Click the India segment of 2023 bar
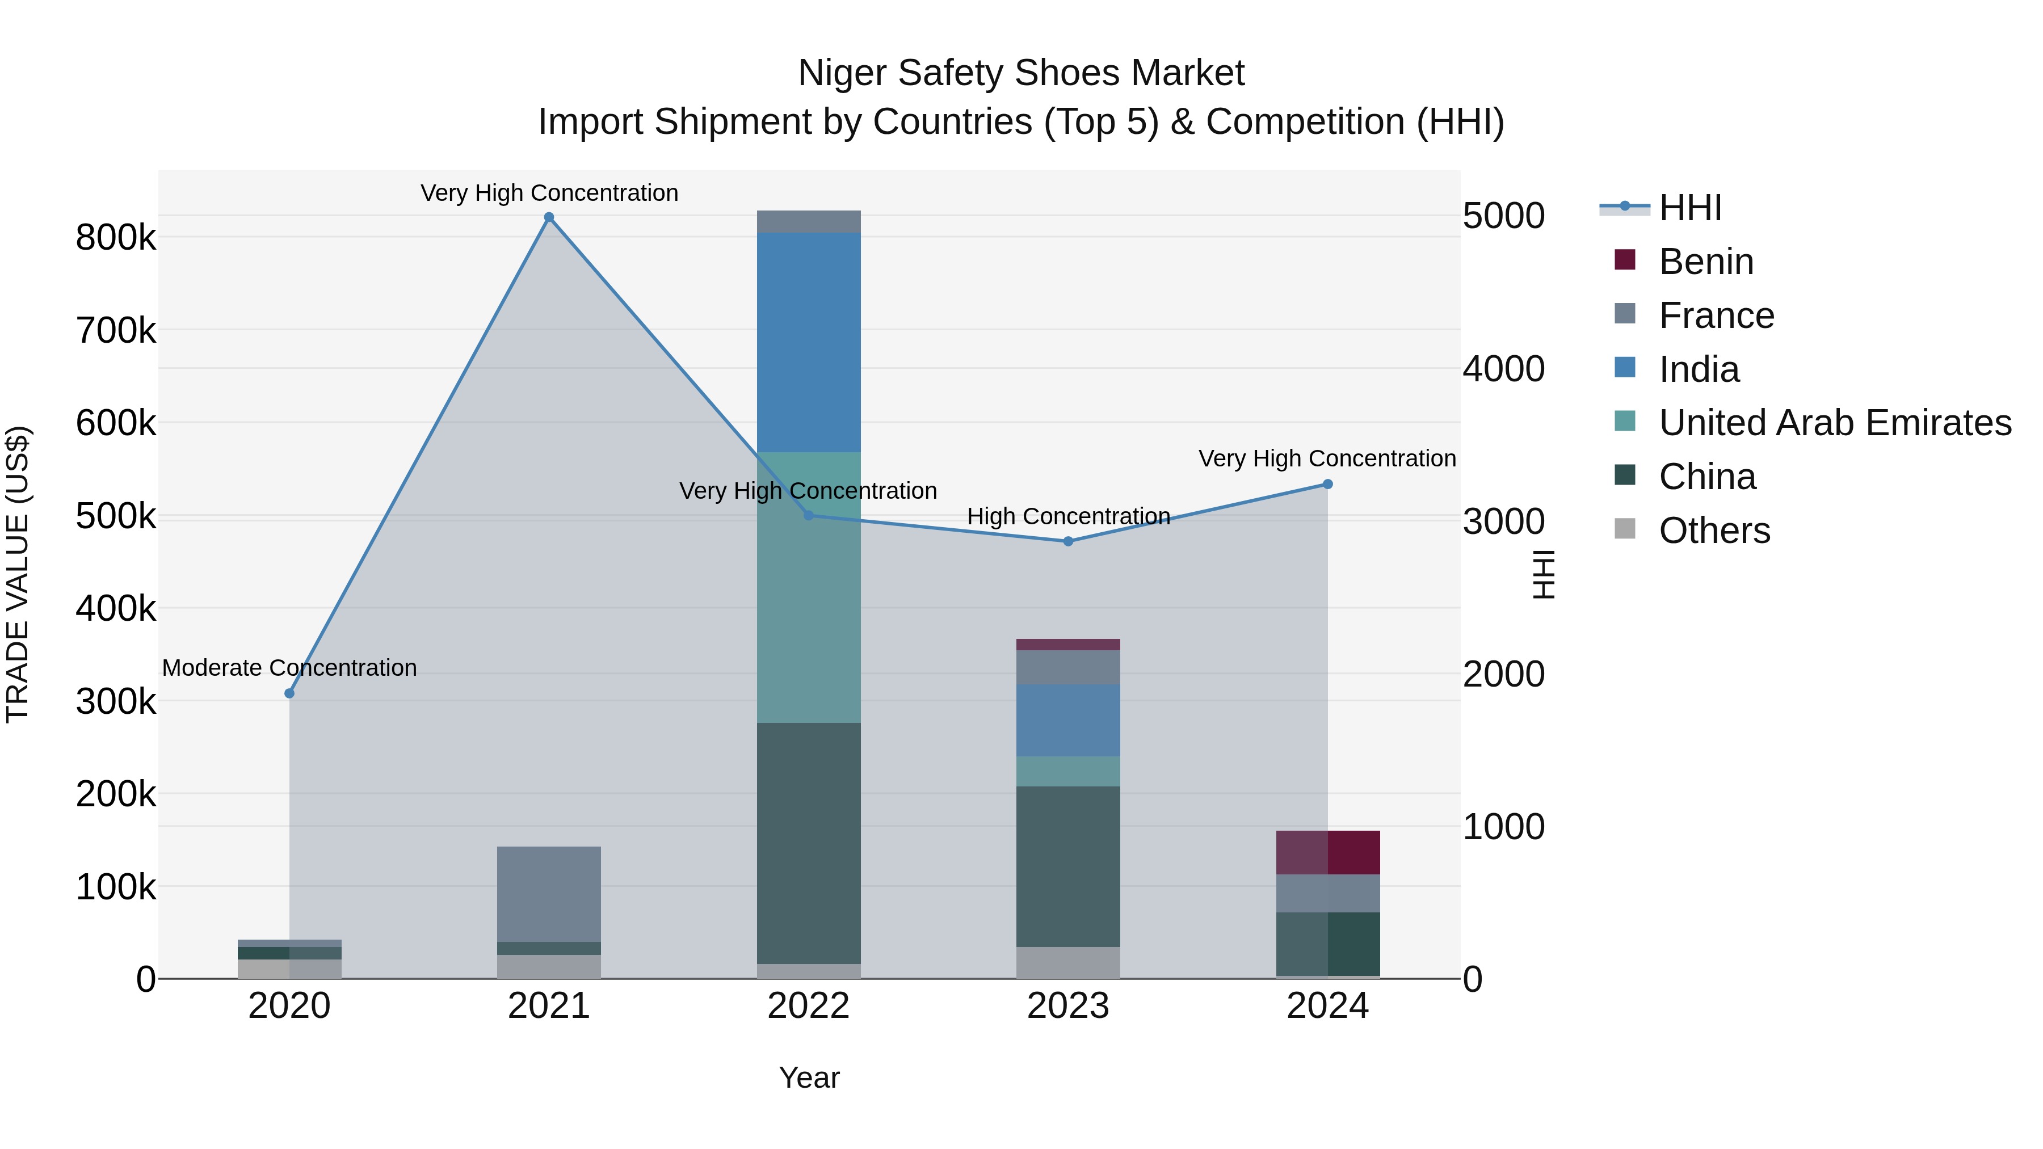 pos(1068,721)
